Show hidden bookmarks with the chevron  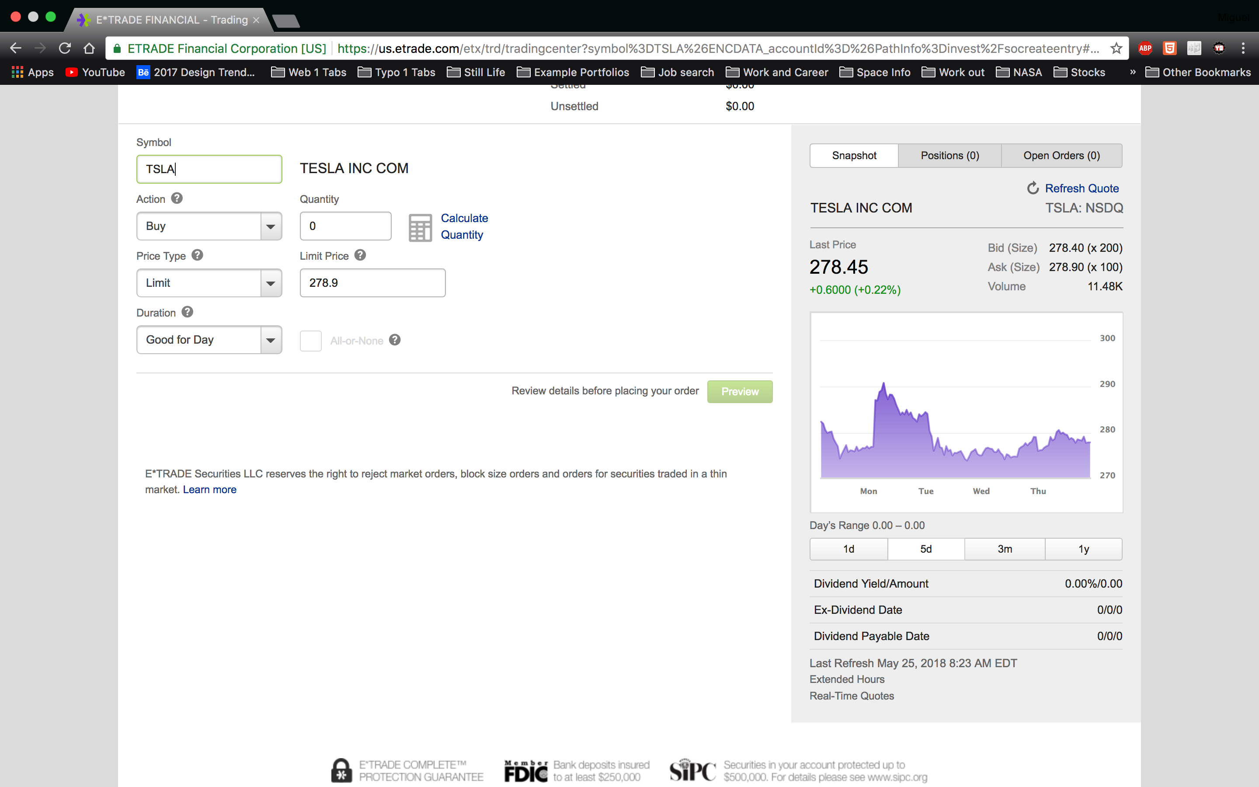coord(1133,72)
